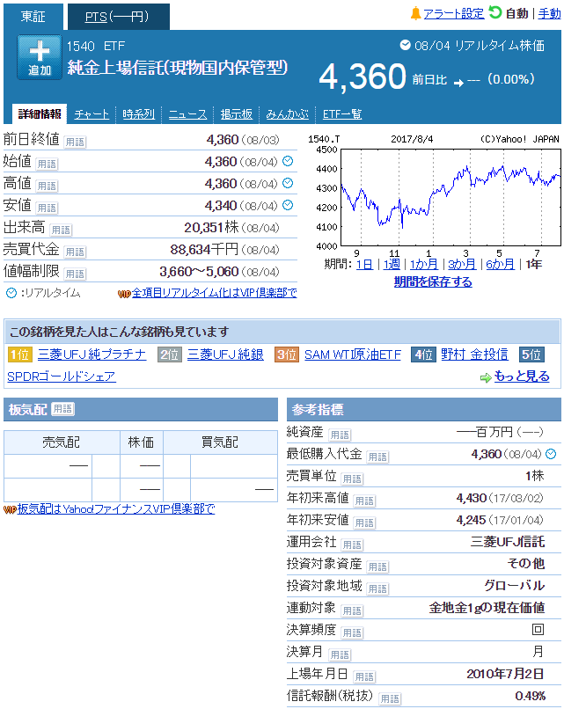Select the 6か月 chart period
Image resolution: width=564 pixels, height=709 pixels.
(x=500, y=265)
